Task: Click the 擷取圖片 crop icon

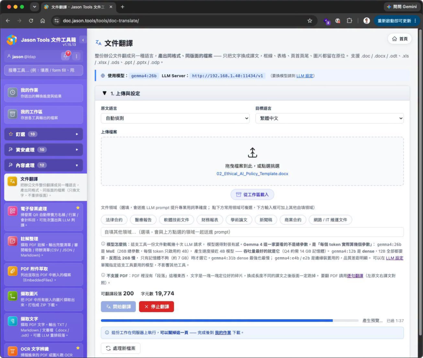Action: (x=12, y=296)
